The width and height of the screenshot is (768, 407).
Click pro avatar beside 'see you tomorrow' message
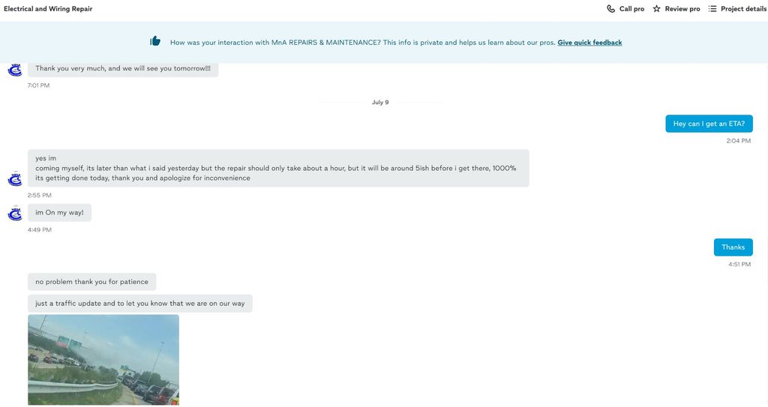[15, 70]
